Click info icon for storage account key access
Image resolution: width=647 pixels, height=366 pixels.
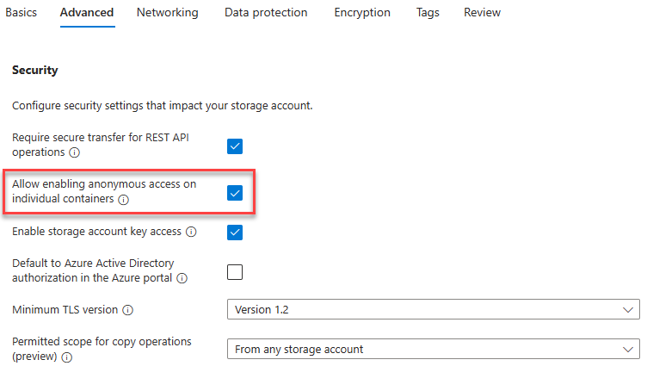pos(191,232)
